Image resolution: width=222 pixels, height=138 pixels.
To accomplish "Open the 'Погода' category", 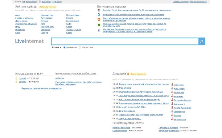I will 44,33.
